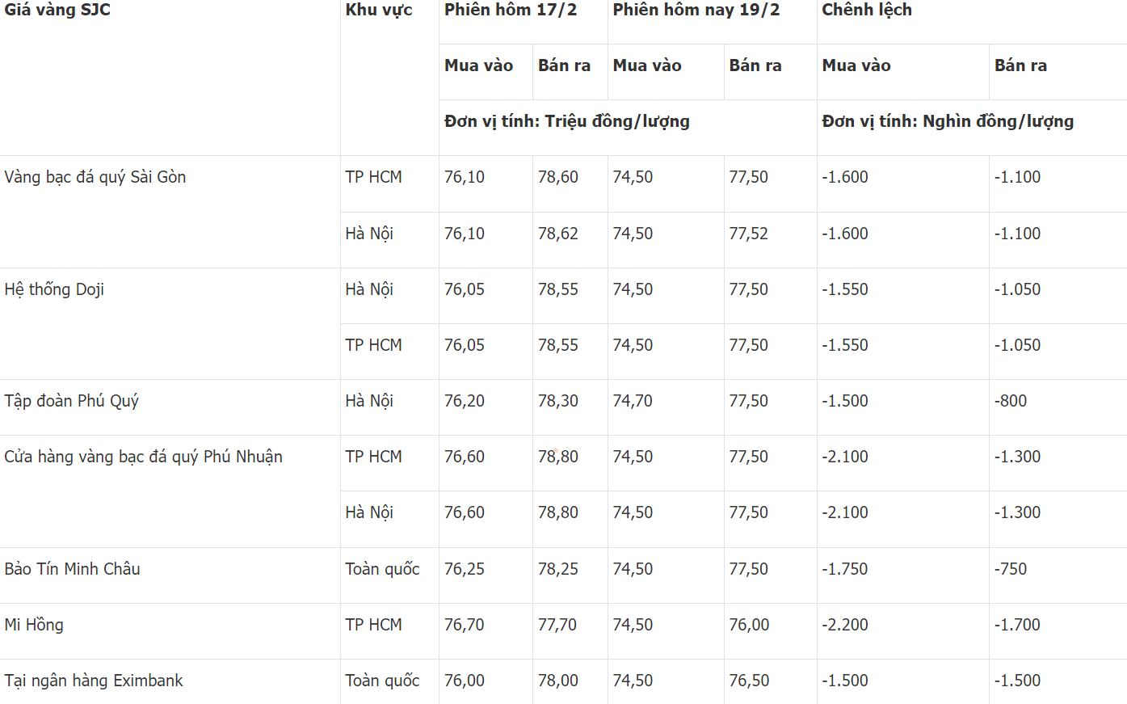The image size is (1127, 704).
Task: Click the -800 difference value
Action: (x=1011, y=401)
